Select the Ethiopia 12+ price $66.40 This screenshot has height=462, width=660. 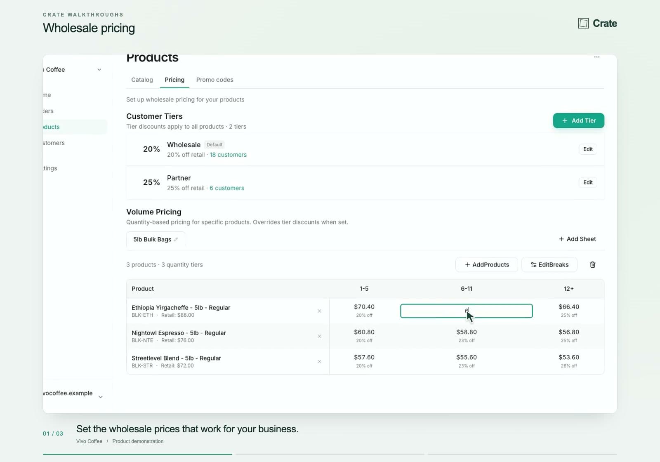(568, 307)
